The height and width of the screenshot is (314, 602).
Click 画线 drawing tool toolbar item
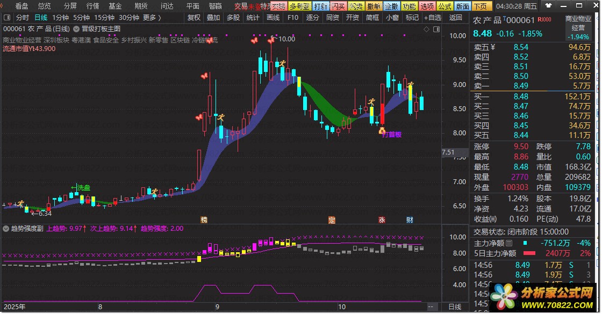point(273,18)
